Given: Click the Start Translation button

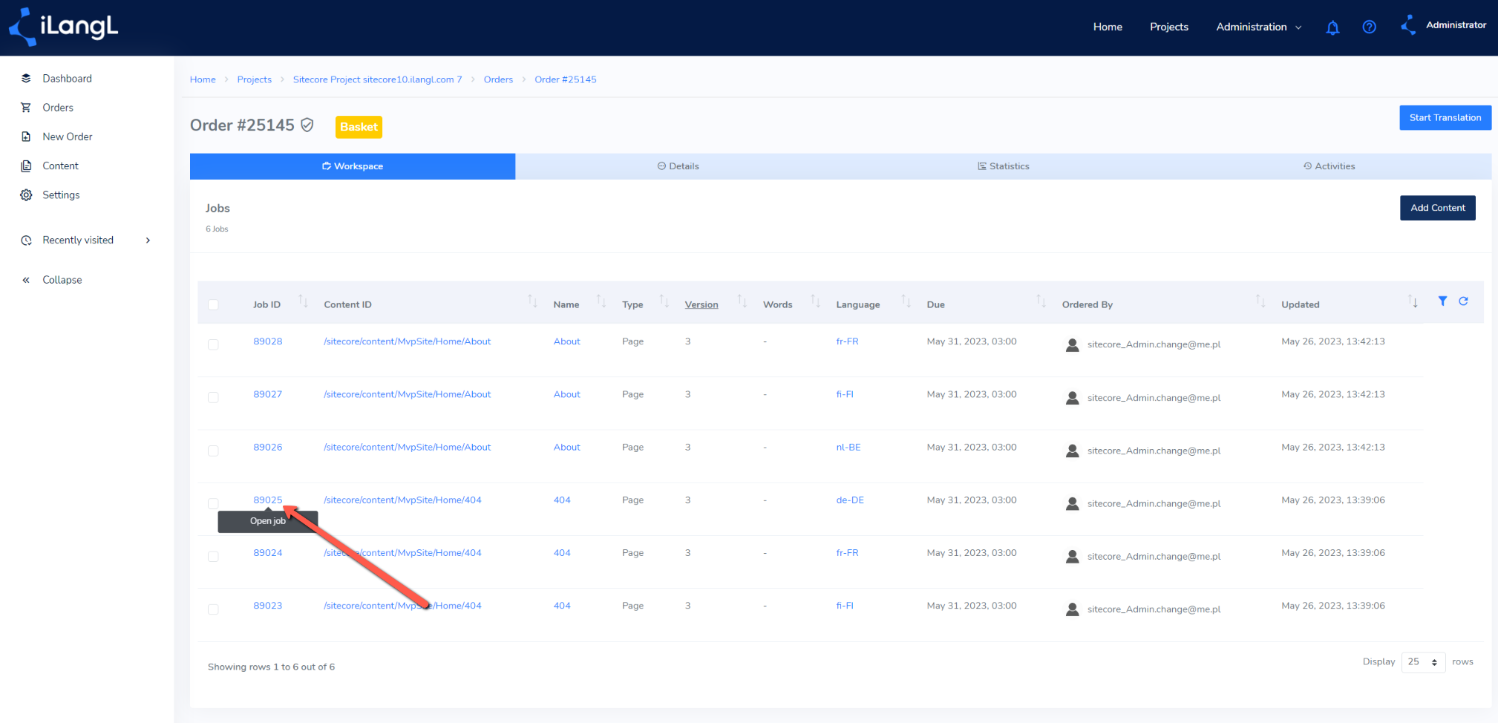Looking at the screenshot, I should pos(1445,117).
